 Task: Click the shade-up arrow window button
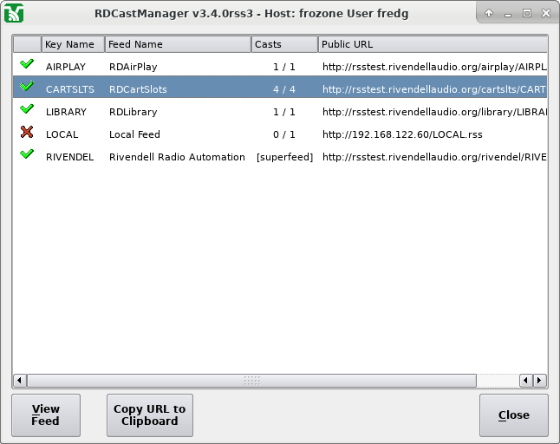(x=489, y=13)
